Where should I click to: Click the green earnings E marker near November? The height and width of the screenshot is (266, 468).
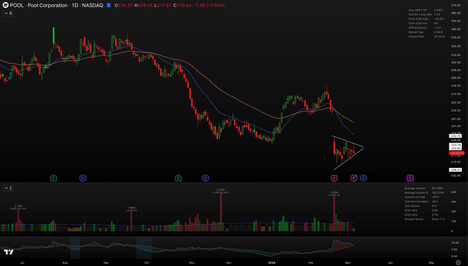pyautogui.click(x=178, y=178)
